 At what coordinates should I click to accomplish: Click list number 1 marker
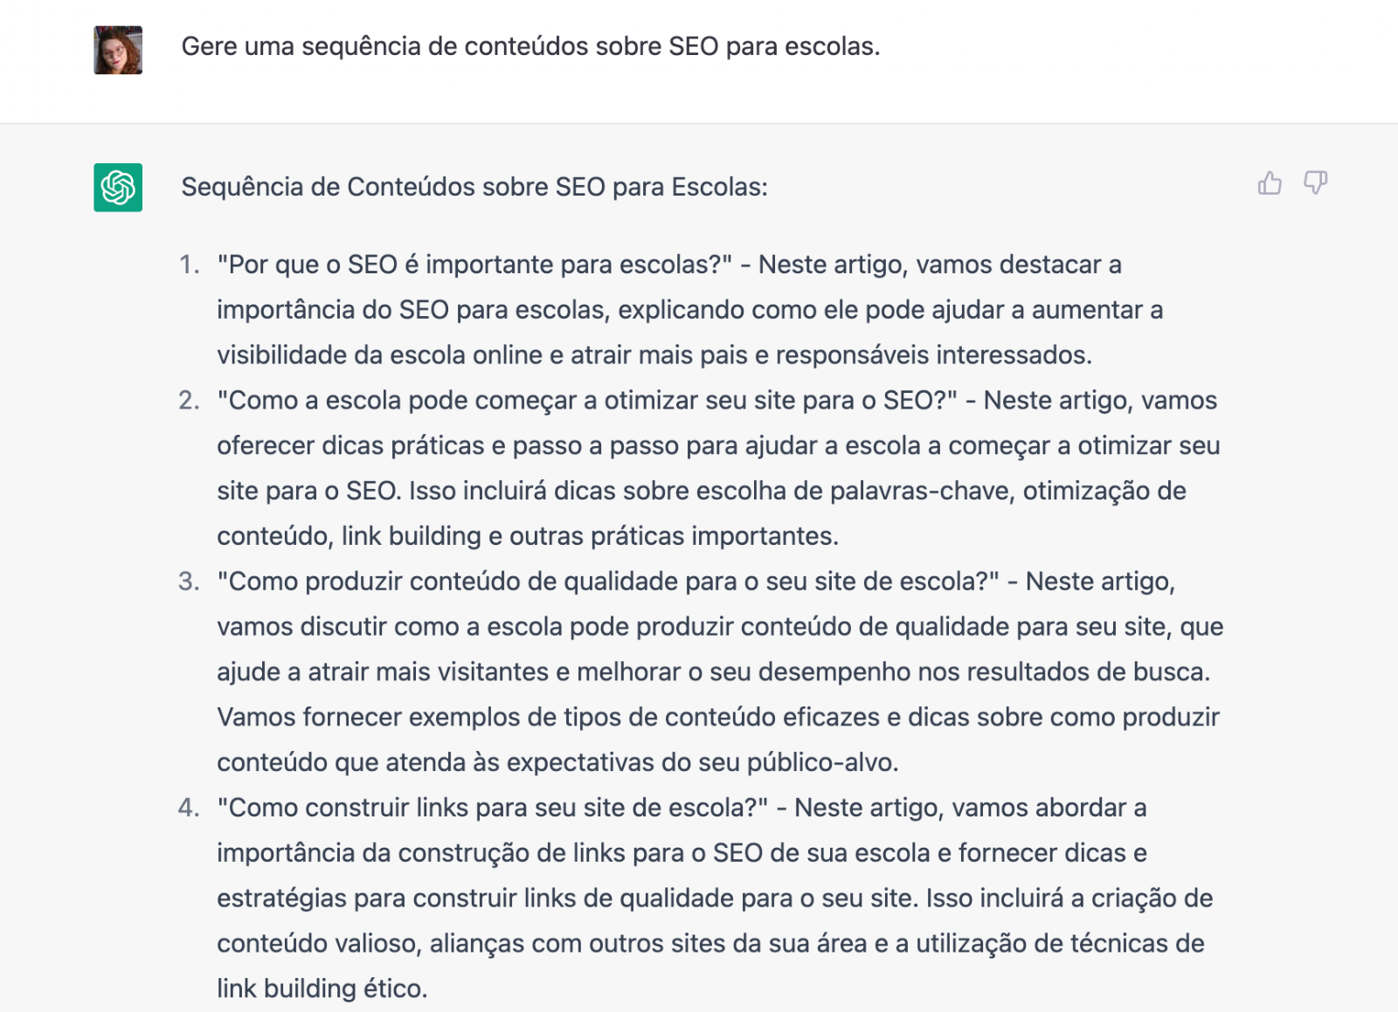pyautogui.click(x=190, y=265)
